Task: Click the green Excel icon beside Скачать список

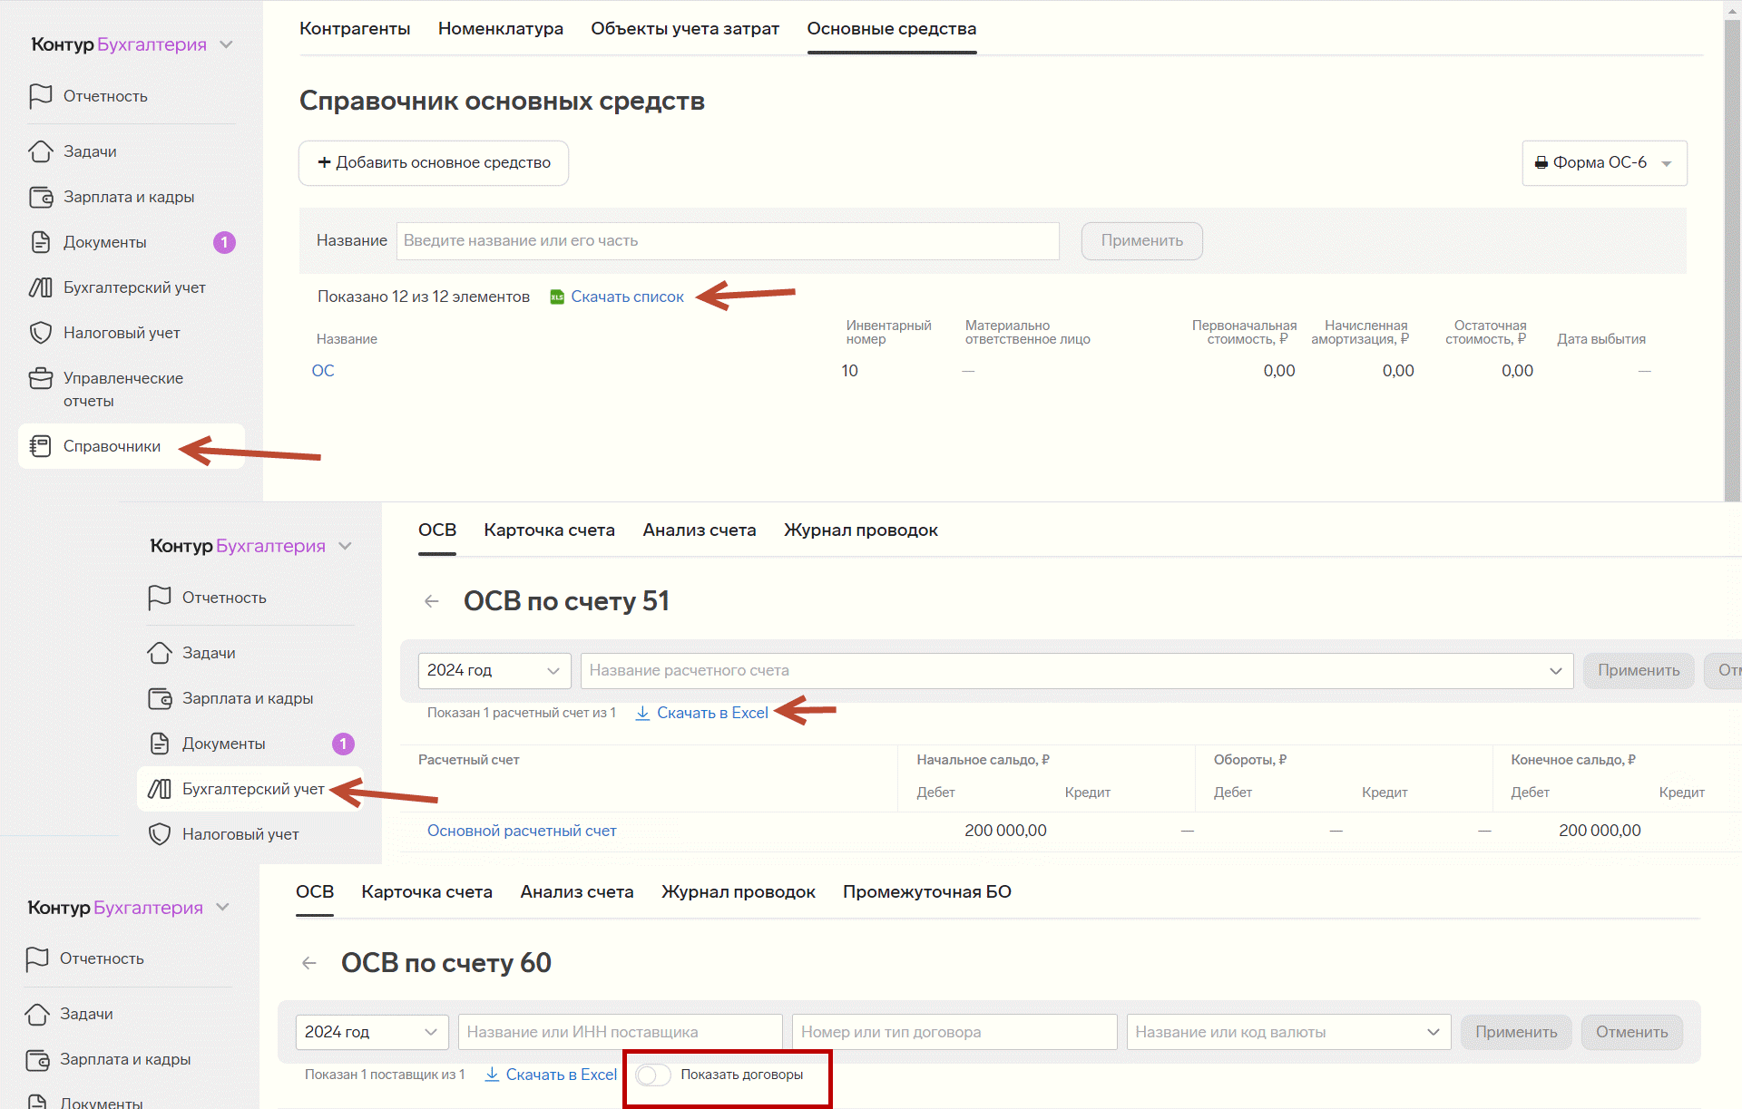Action: pos(557,297)
